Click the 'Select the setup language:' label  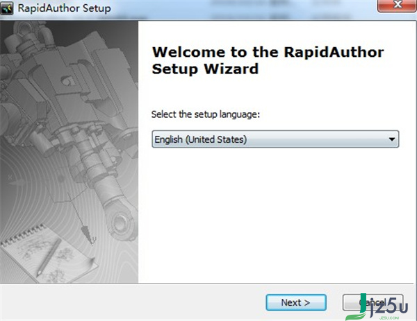click(x=206, y=114)
